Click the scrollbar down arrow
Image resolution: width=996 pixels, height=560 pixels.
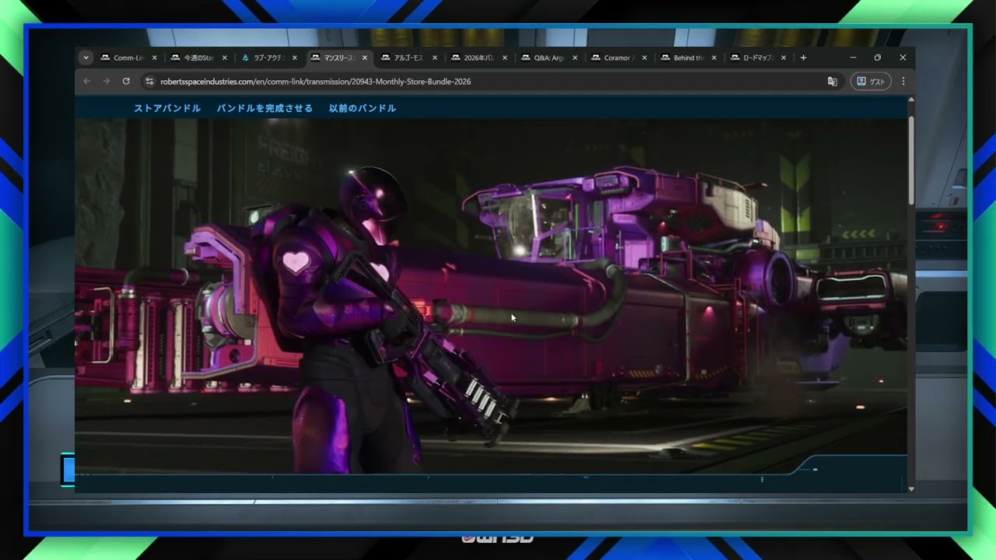click(x=911, y=488)
